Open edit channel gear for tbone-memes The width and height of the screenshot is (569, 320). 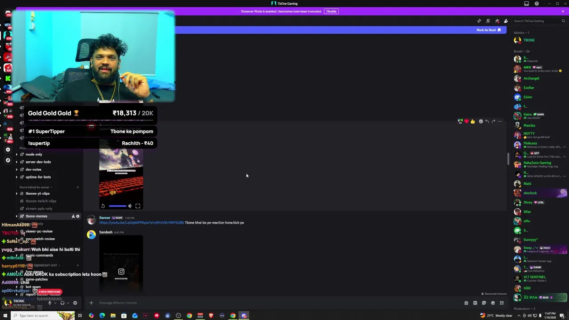[x=78, y=216]
